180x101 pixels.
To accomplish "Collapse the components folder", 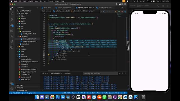I will tap(26, 31).
